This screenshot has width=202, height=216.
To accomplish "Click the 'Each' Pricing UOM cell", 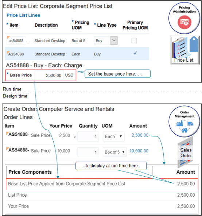I will click(x=76, y=54).
